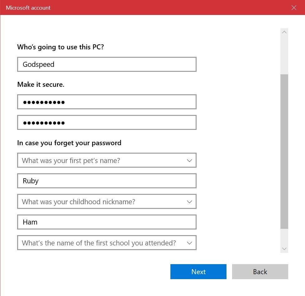Click the "Microsoft account" title bar text

(28, 7)
